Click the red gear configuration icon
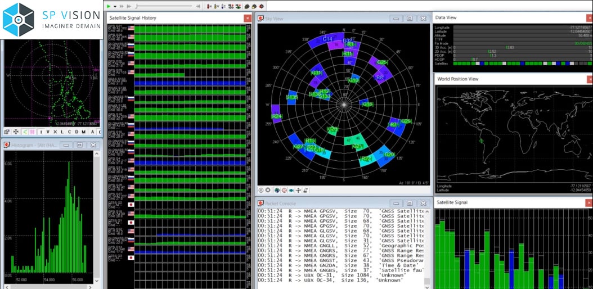The height and width of the screenshot is (289, 593). (x=262, y=6)
